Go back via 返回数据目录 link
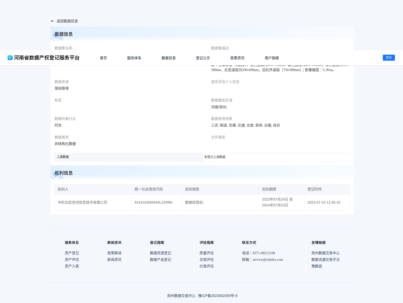403x303 pixels. (67, 21)
